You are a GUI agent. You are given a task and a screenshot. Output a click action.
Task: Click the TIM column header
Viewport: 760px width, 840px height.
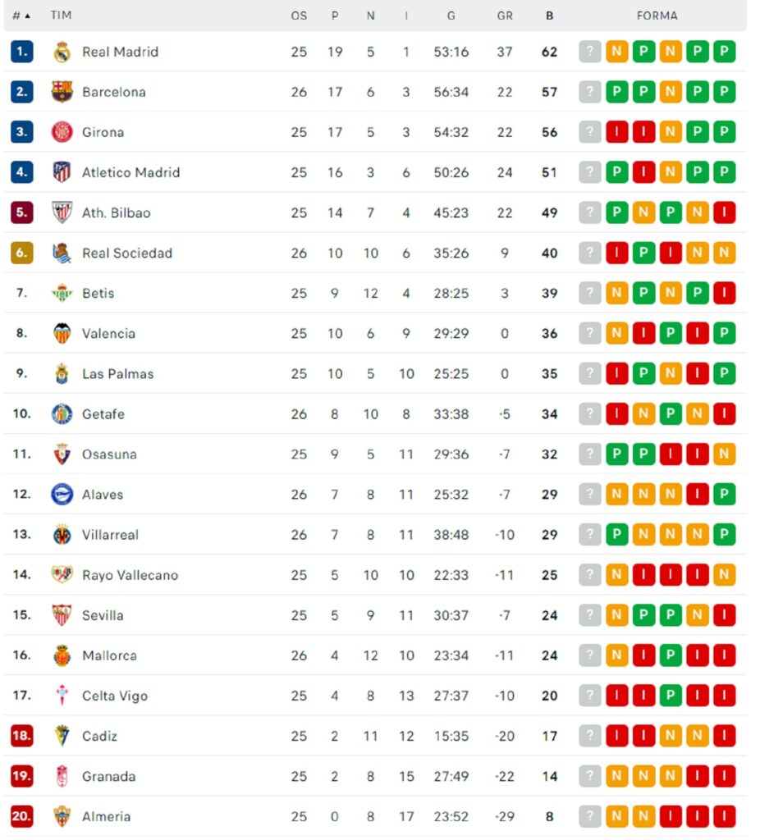(61, 16)
